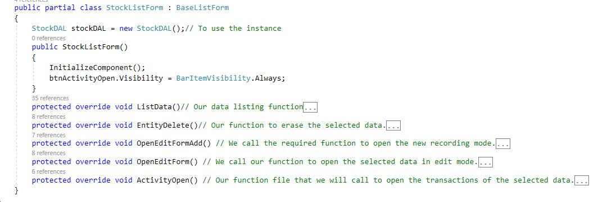Open 6 references link above ActivityOpen
The height and width of the screenshot is (205, 616).
point(49,171)
